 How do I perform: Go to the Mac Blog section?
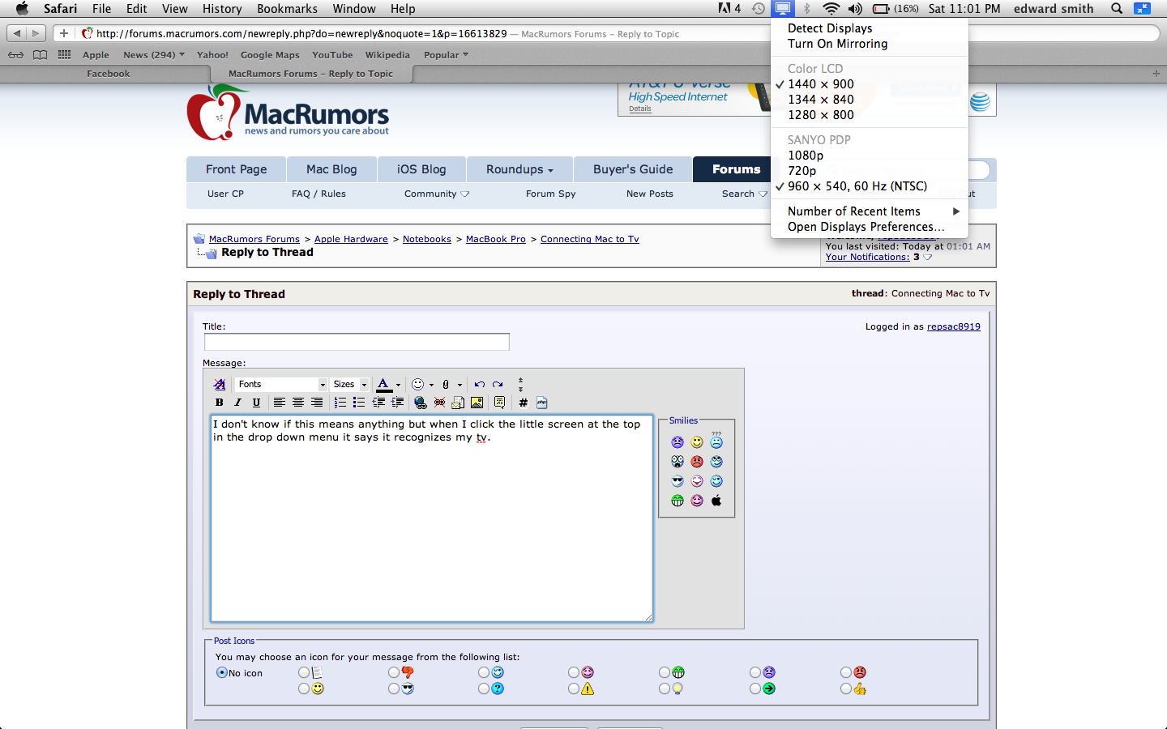click(x=331, y=169)
